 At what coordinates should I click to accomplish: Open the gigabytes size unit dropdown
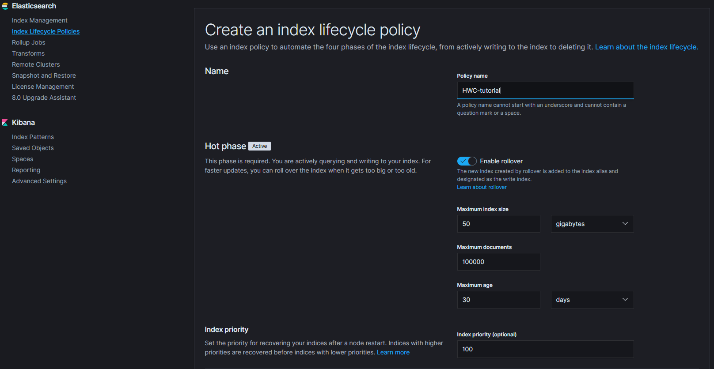pos(592,224)
